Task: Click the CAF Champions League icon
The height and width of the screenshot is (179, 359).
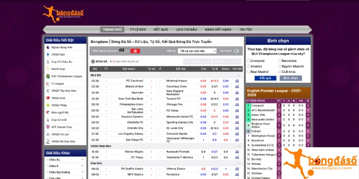Action: click(47, 76)
